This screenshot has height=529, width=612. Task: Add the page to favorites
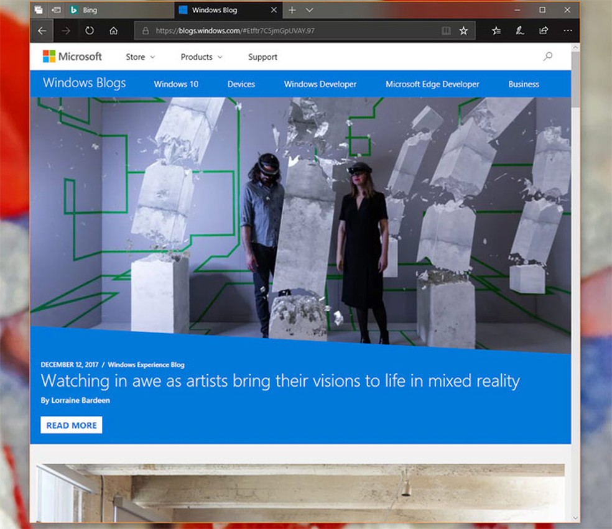(464, 30)
